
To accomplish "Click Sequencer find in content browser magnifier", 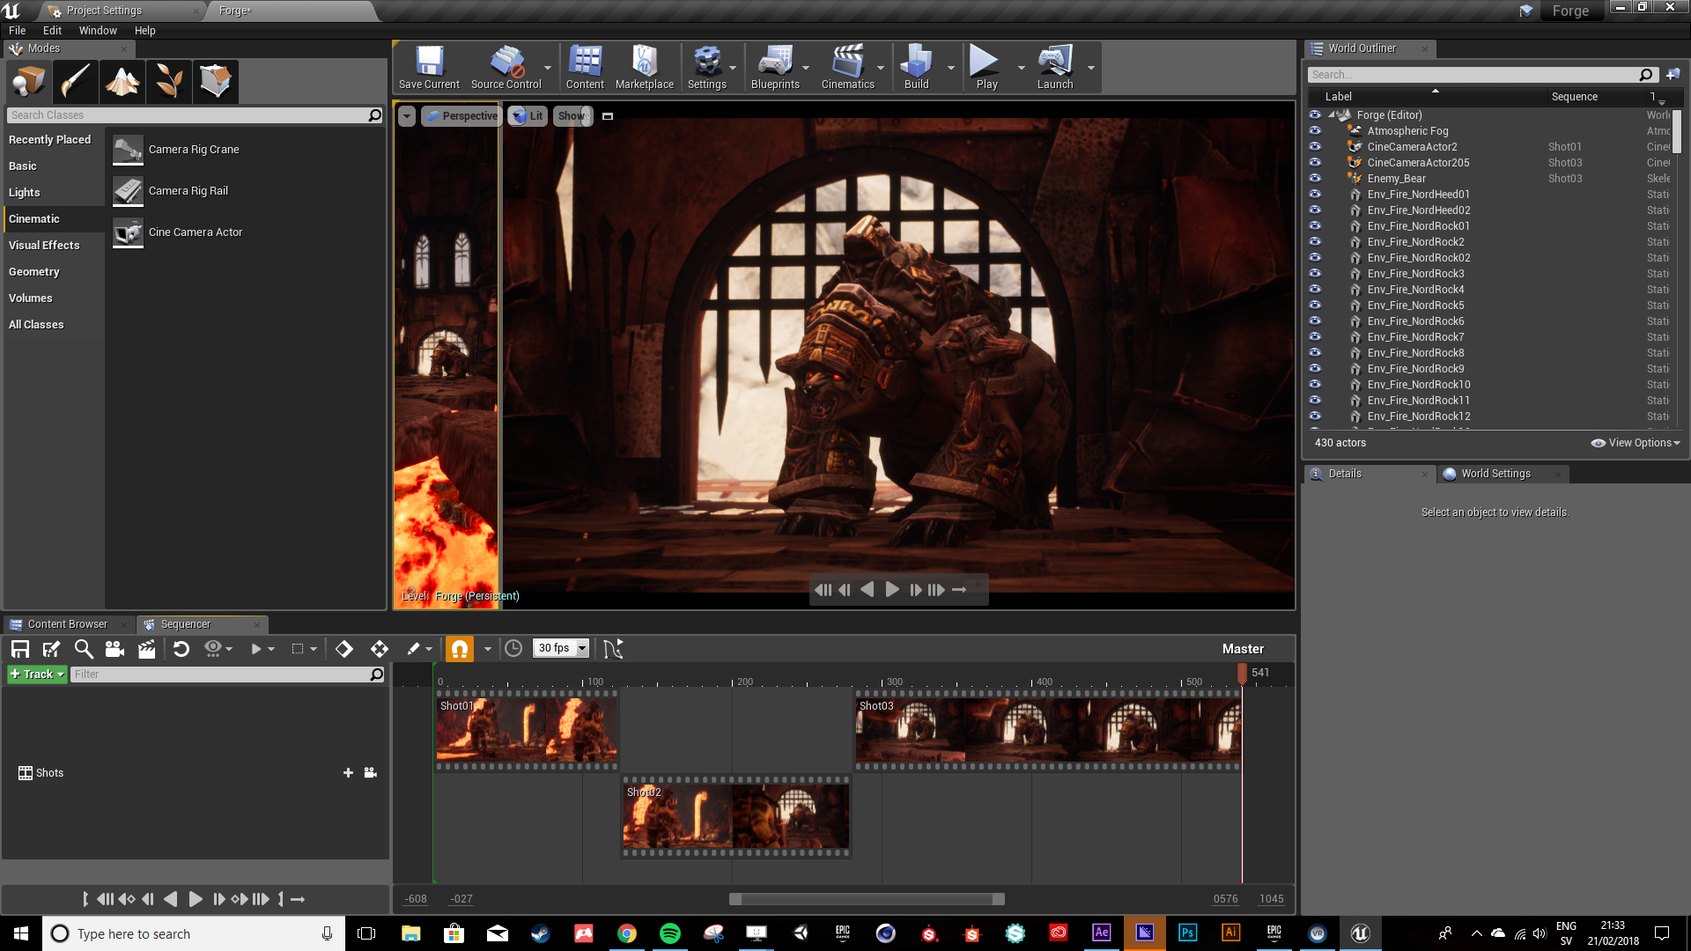I will [84, 649].
